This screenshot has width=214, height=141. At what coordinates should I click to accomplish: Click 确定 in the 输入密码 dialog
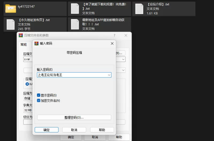pos(47,130)
